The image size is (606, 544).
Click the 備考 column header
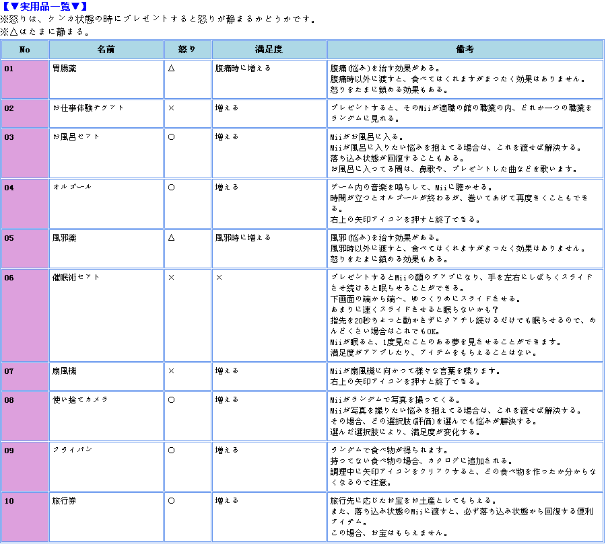(465, 50)
